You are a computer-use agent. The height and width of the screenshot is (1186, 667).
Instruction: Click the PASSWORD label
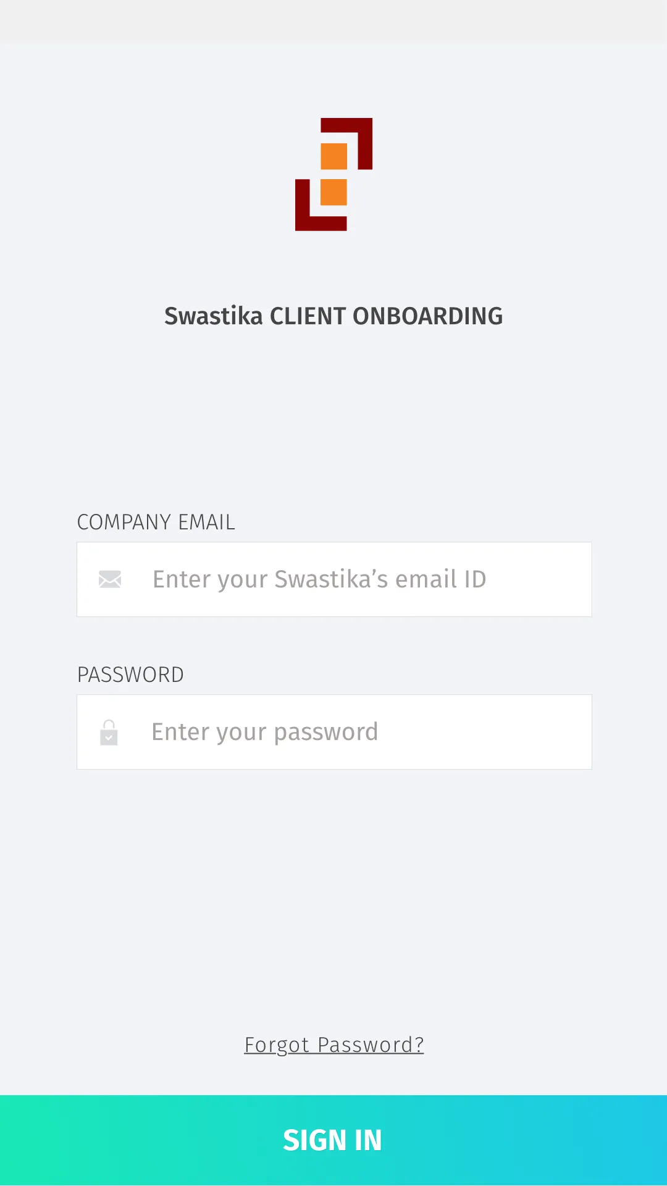click(130, 675)
